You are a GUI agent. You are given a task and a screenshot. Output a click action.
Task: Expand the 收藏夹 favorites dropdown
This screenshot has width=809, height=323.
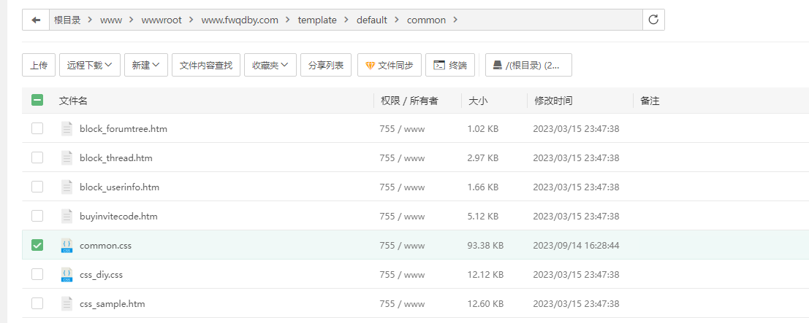click(270, 65)
